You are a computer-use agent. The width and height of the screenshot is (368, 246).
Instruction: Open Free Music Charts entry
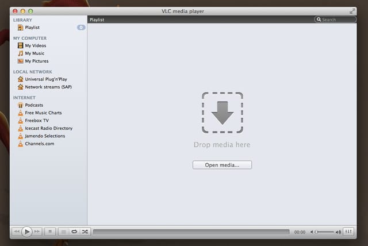[x=48, y=113]
